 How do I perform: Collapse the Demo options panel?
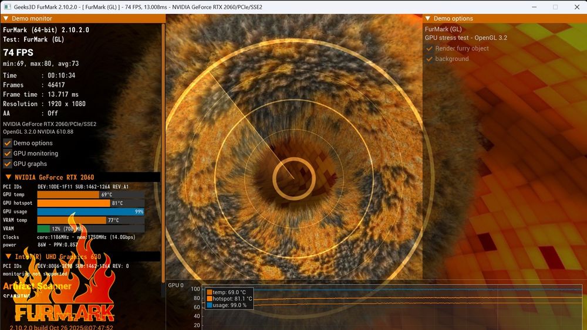[427, 18]
